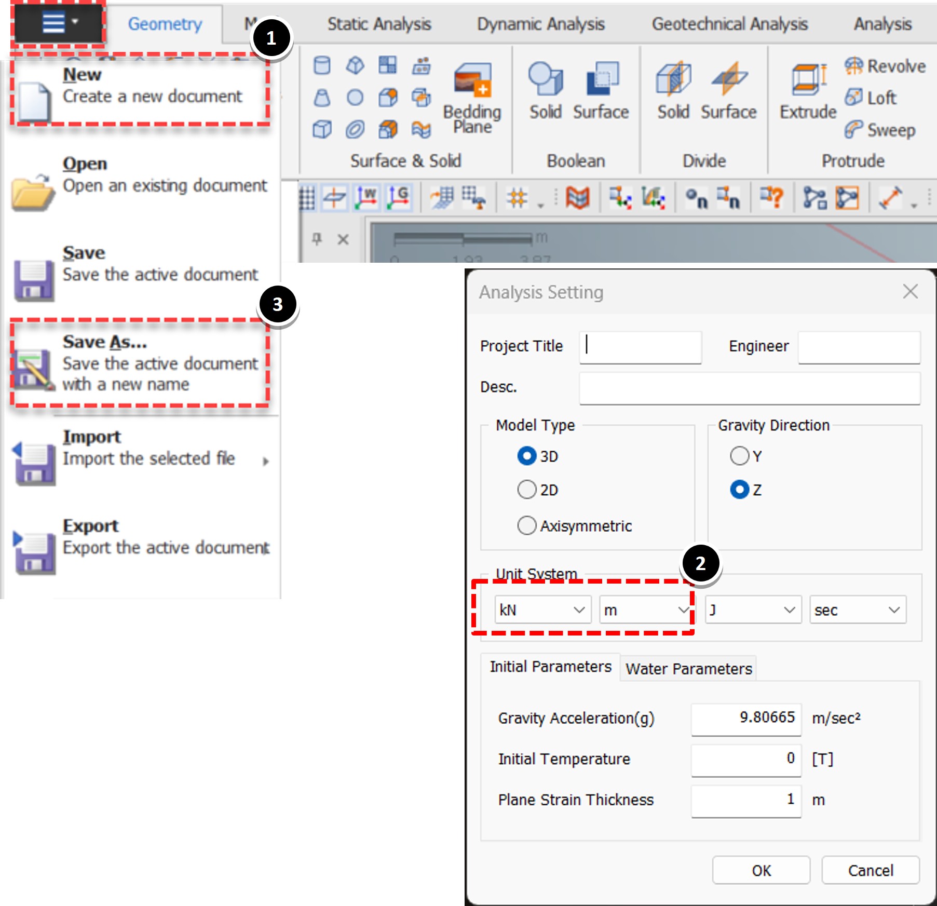Switch to Water Parameters tab
This screenshot has width=937, height=906.
pyautogui.click(x=688, y=668)
